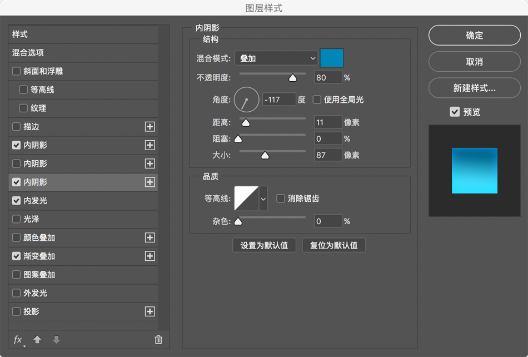Enable the 图案叠加 checkbox
The height and width of the screenshot is (357, 528).
(x=16, y=275)
